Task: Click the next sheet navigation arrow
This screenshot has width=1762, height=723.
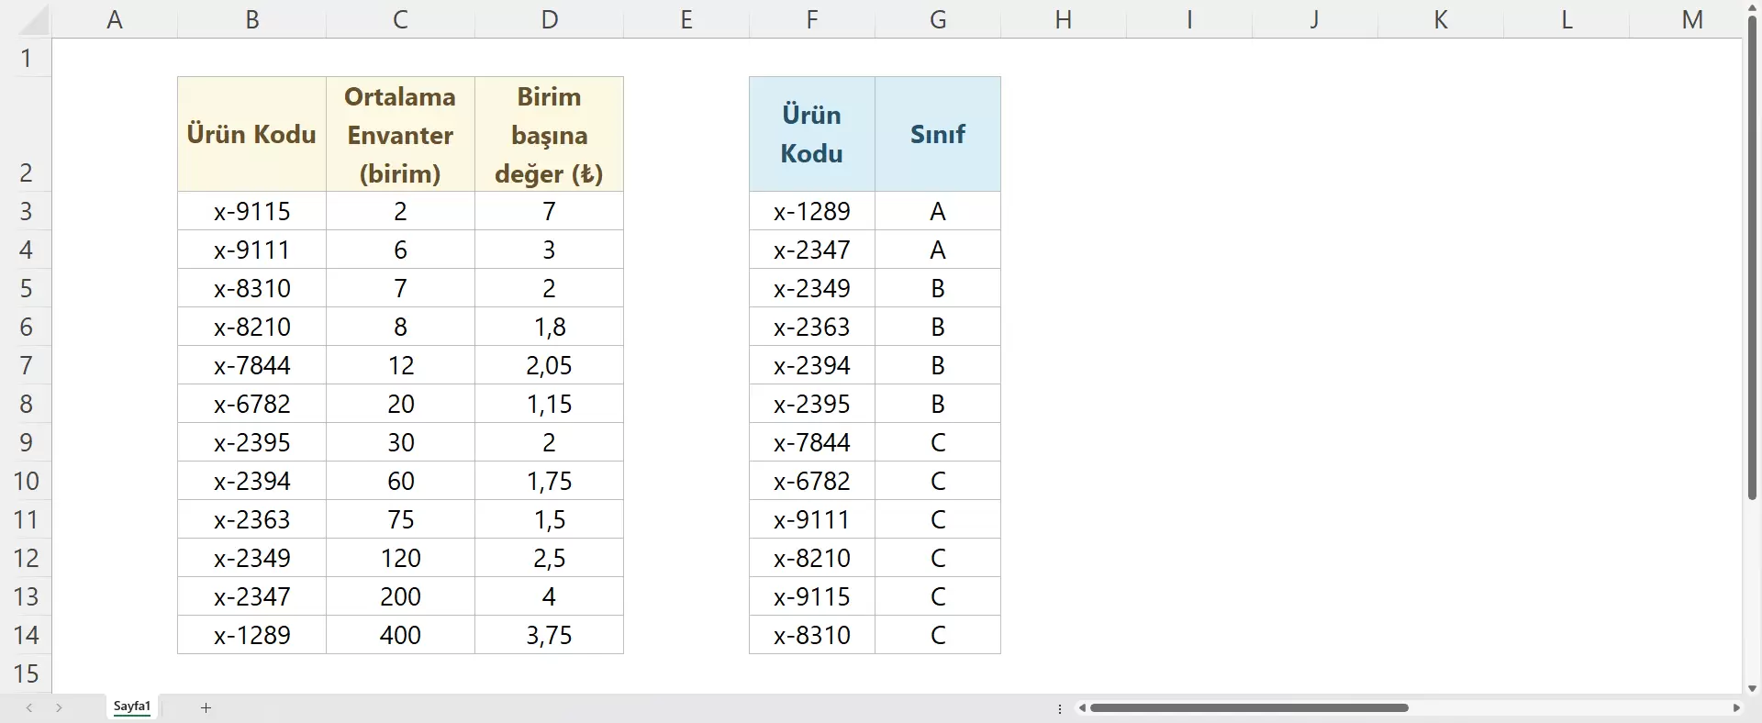Action: click(x=59, y=707)
